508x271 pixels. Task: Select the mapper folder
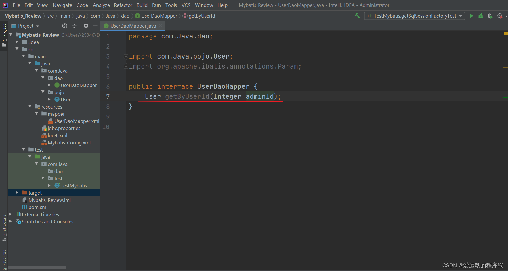point(53,114)
